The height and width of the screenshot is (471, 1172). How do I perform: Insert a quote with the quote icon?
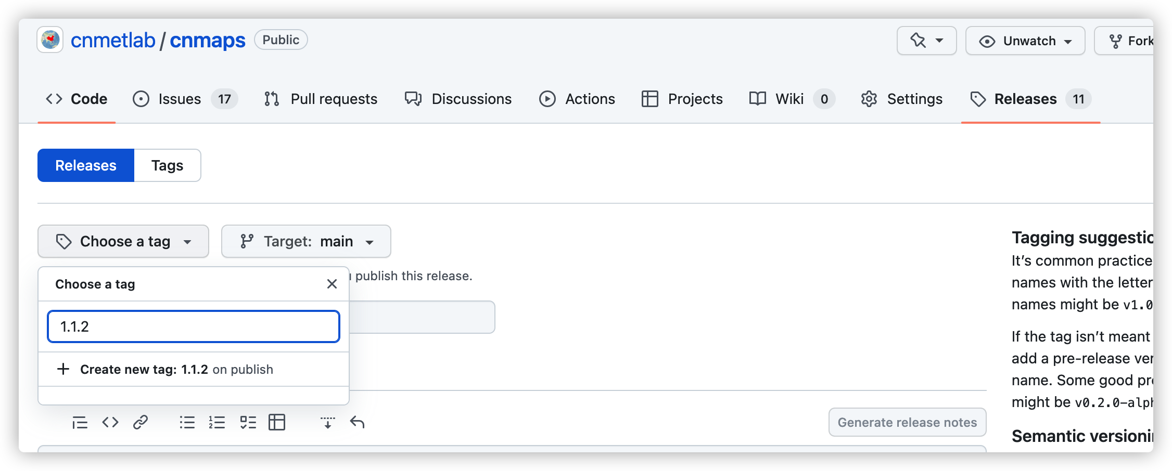click(x=80, y=422)
